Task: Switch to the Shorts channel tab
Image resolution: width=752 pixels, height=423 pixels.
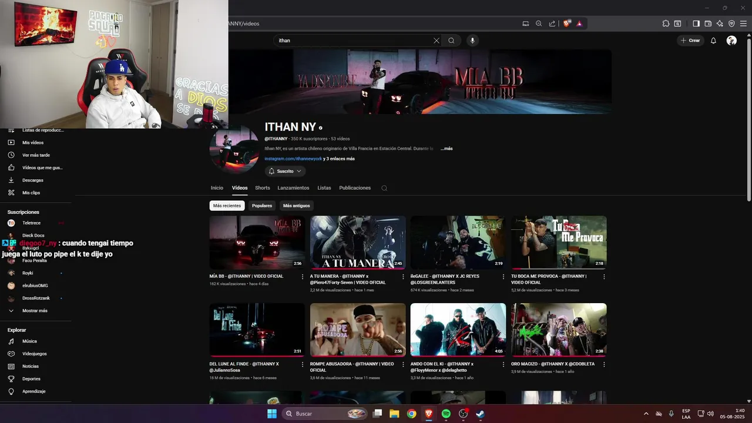Action: click(x=263, y=188)
